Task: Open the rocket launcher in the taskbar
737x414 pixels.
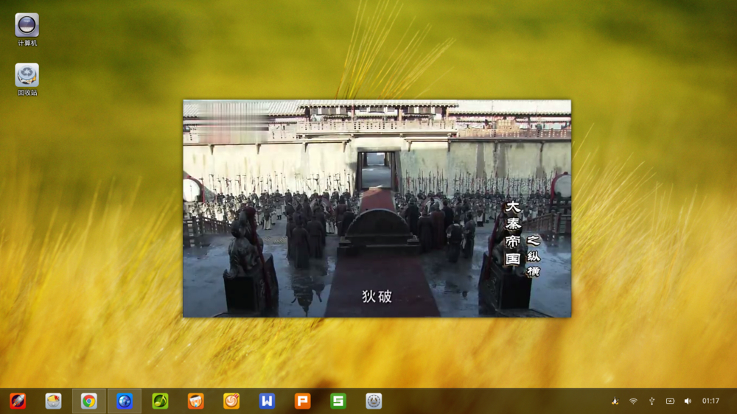Action: [x=18, y=401]
